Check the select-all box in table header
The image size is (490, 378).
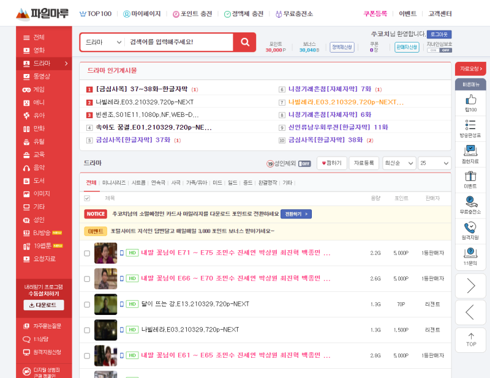click(87, 198)
